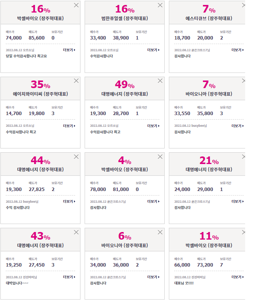Close the 6% 바이오니아 card
255x303 pixels.
pos(160,232)
